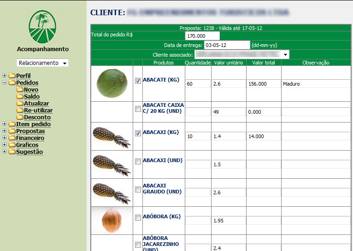Click the Pedidos folder icon
353x251 pixels.
[x=12, y=82]
